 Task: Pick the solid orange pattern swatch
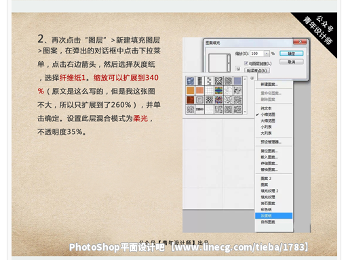point(190,91)
